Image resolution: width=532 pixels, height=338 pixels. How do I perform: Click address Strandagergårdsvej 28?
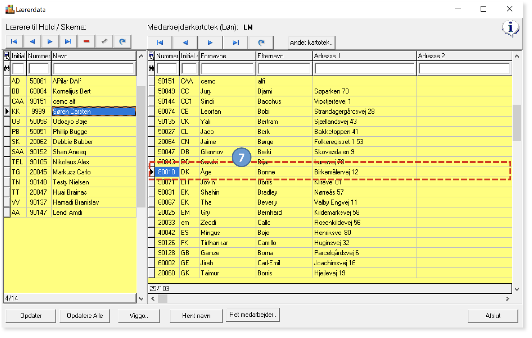click(x=344, y=111)
